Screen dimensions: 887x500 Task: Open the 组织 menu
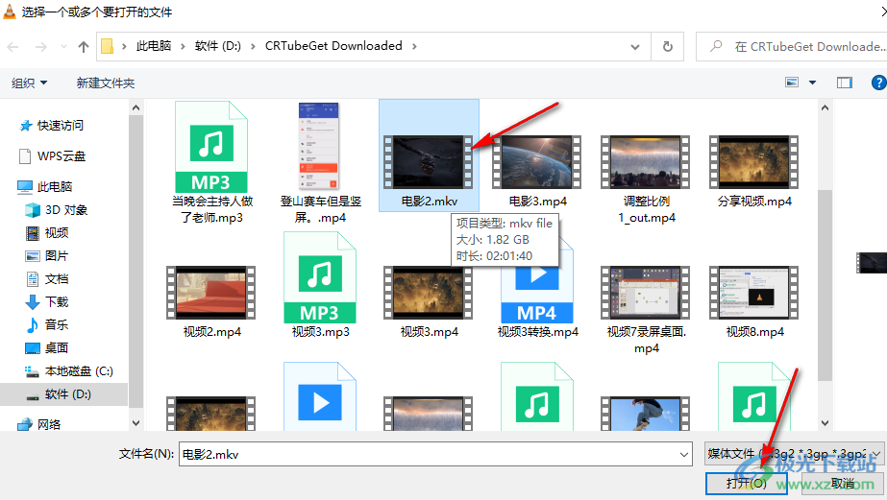point(30,83)
